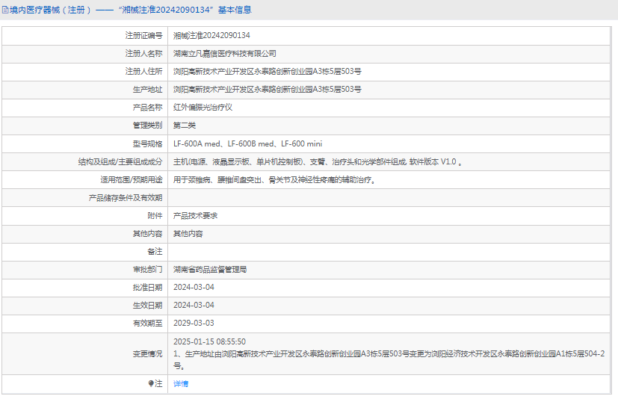
Task: Select company name 湖南立凡嘉信医疗科技有限公司
Action: click(225, 54)
